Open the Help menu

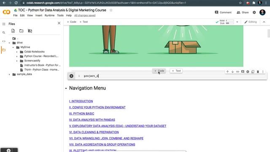coord(69,15)
